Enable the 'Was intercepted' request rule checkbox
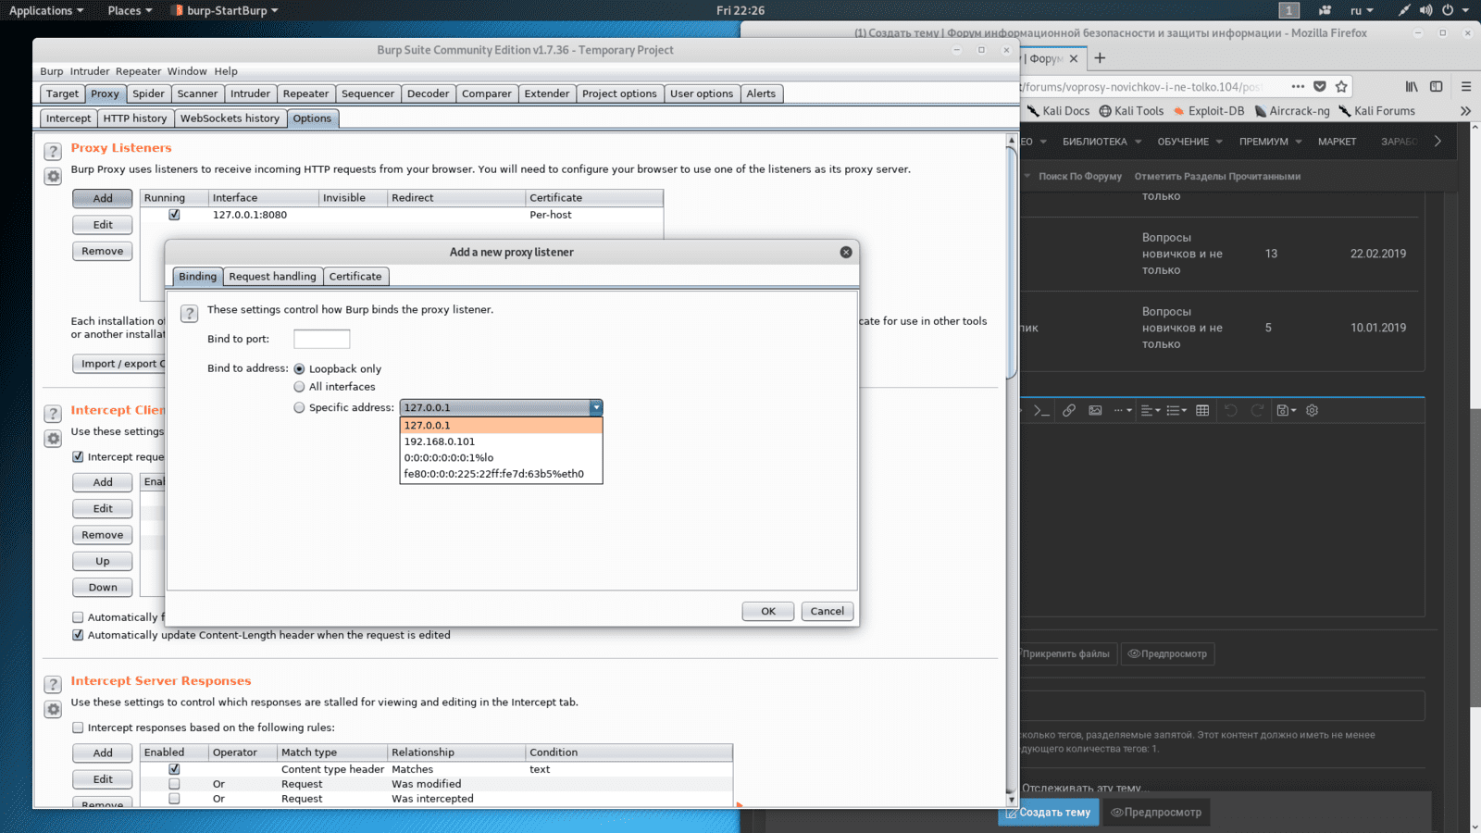The image size is (1481, 833). click(174, 799)
